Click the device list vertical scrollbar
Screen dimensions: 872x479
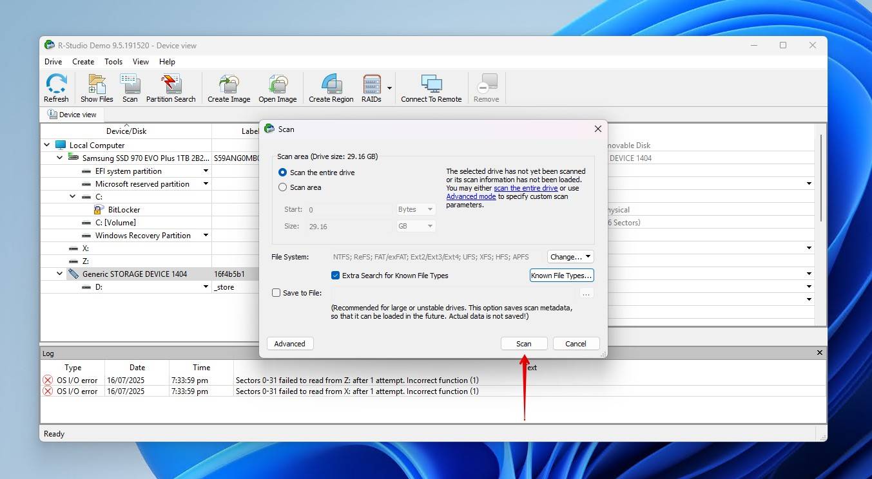point(820,178)
